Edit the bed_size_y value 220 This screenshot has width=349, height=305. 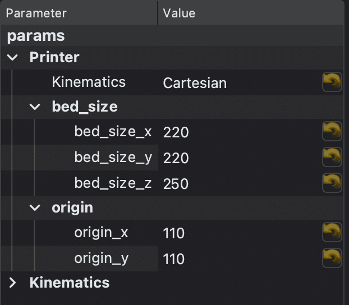point(240,158)
